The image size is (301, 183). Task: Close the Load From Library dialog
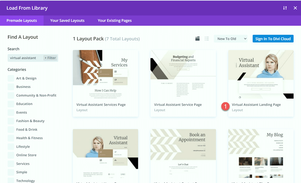[x=295, y=8]
